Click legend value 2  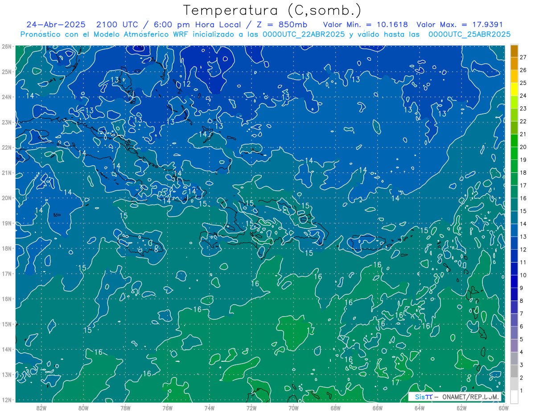pyautogui.click(x=522, y=378)
